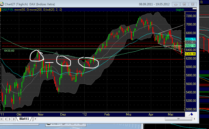This screenshot has height=129, width=209.
Task: Click the 7000,00 price axis label
Action: tap(191, 24)
